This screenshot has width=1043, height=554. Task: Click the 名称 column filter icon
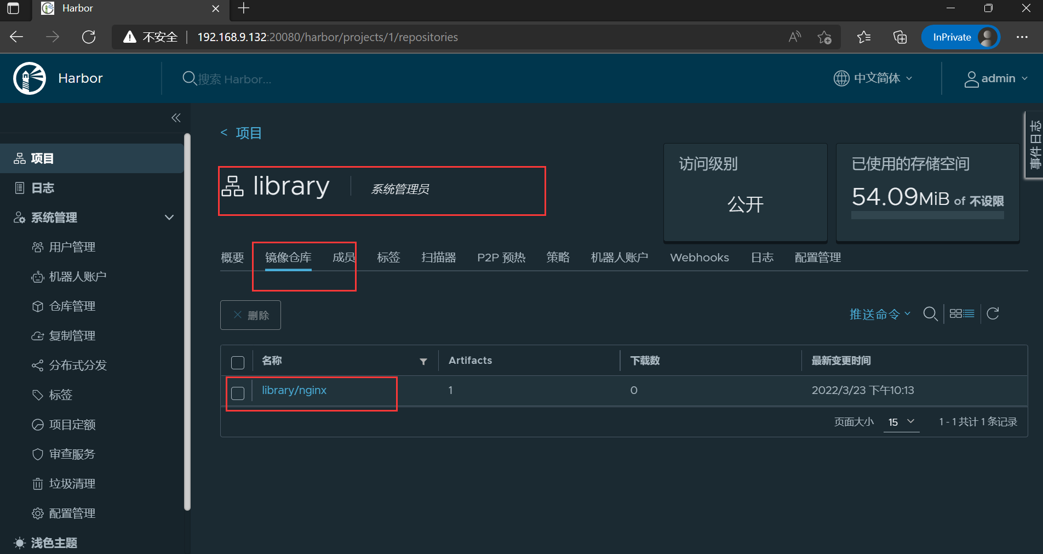tap(423, 361)
